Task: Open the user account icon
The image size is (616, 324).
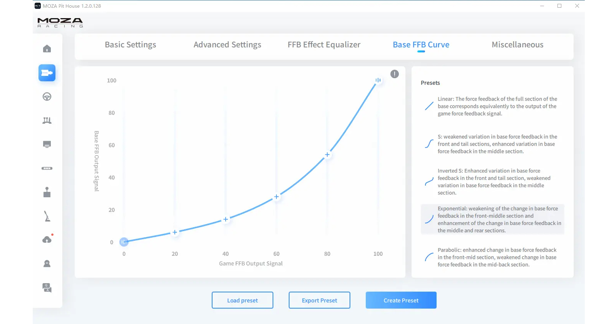Action: pyautogui.click(x=47, y=264)
